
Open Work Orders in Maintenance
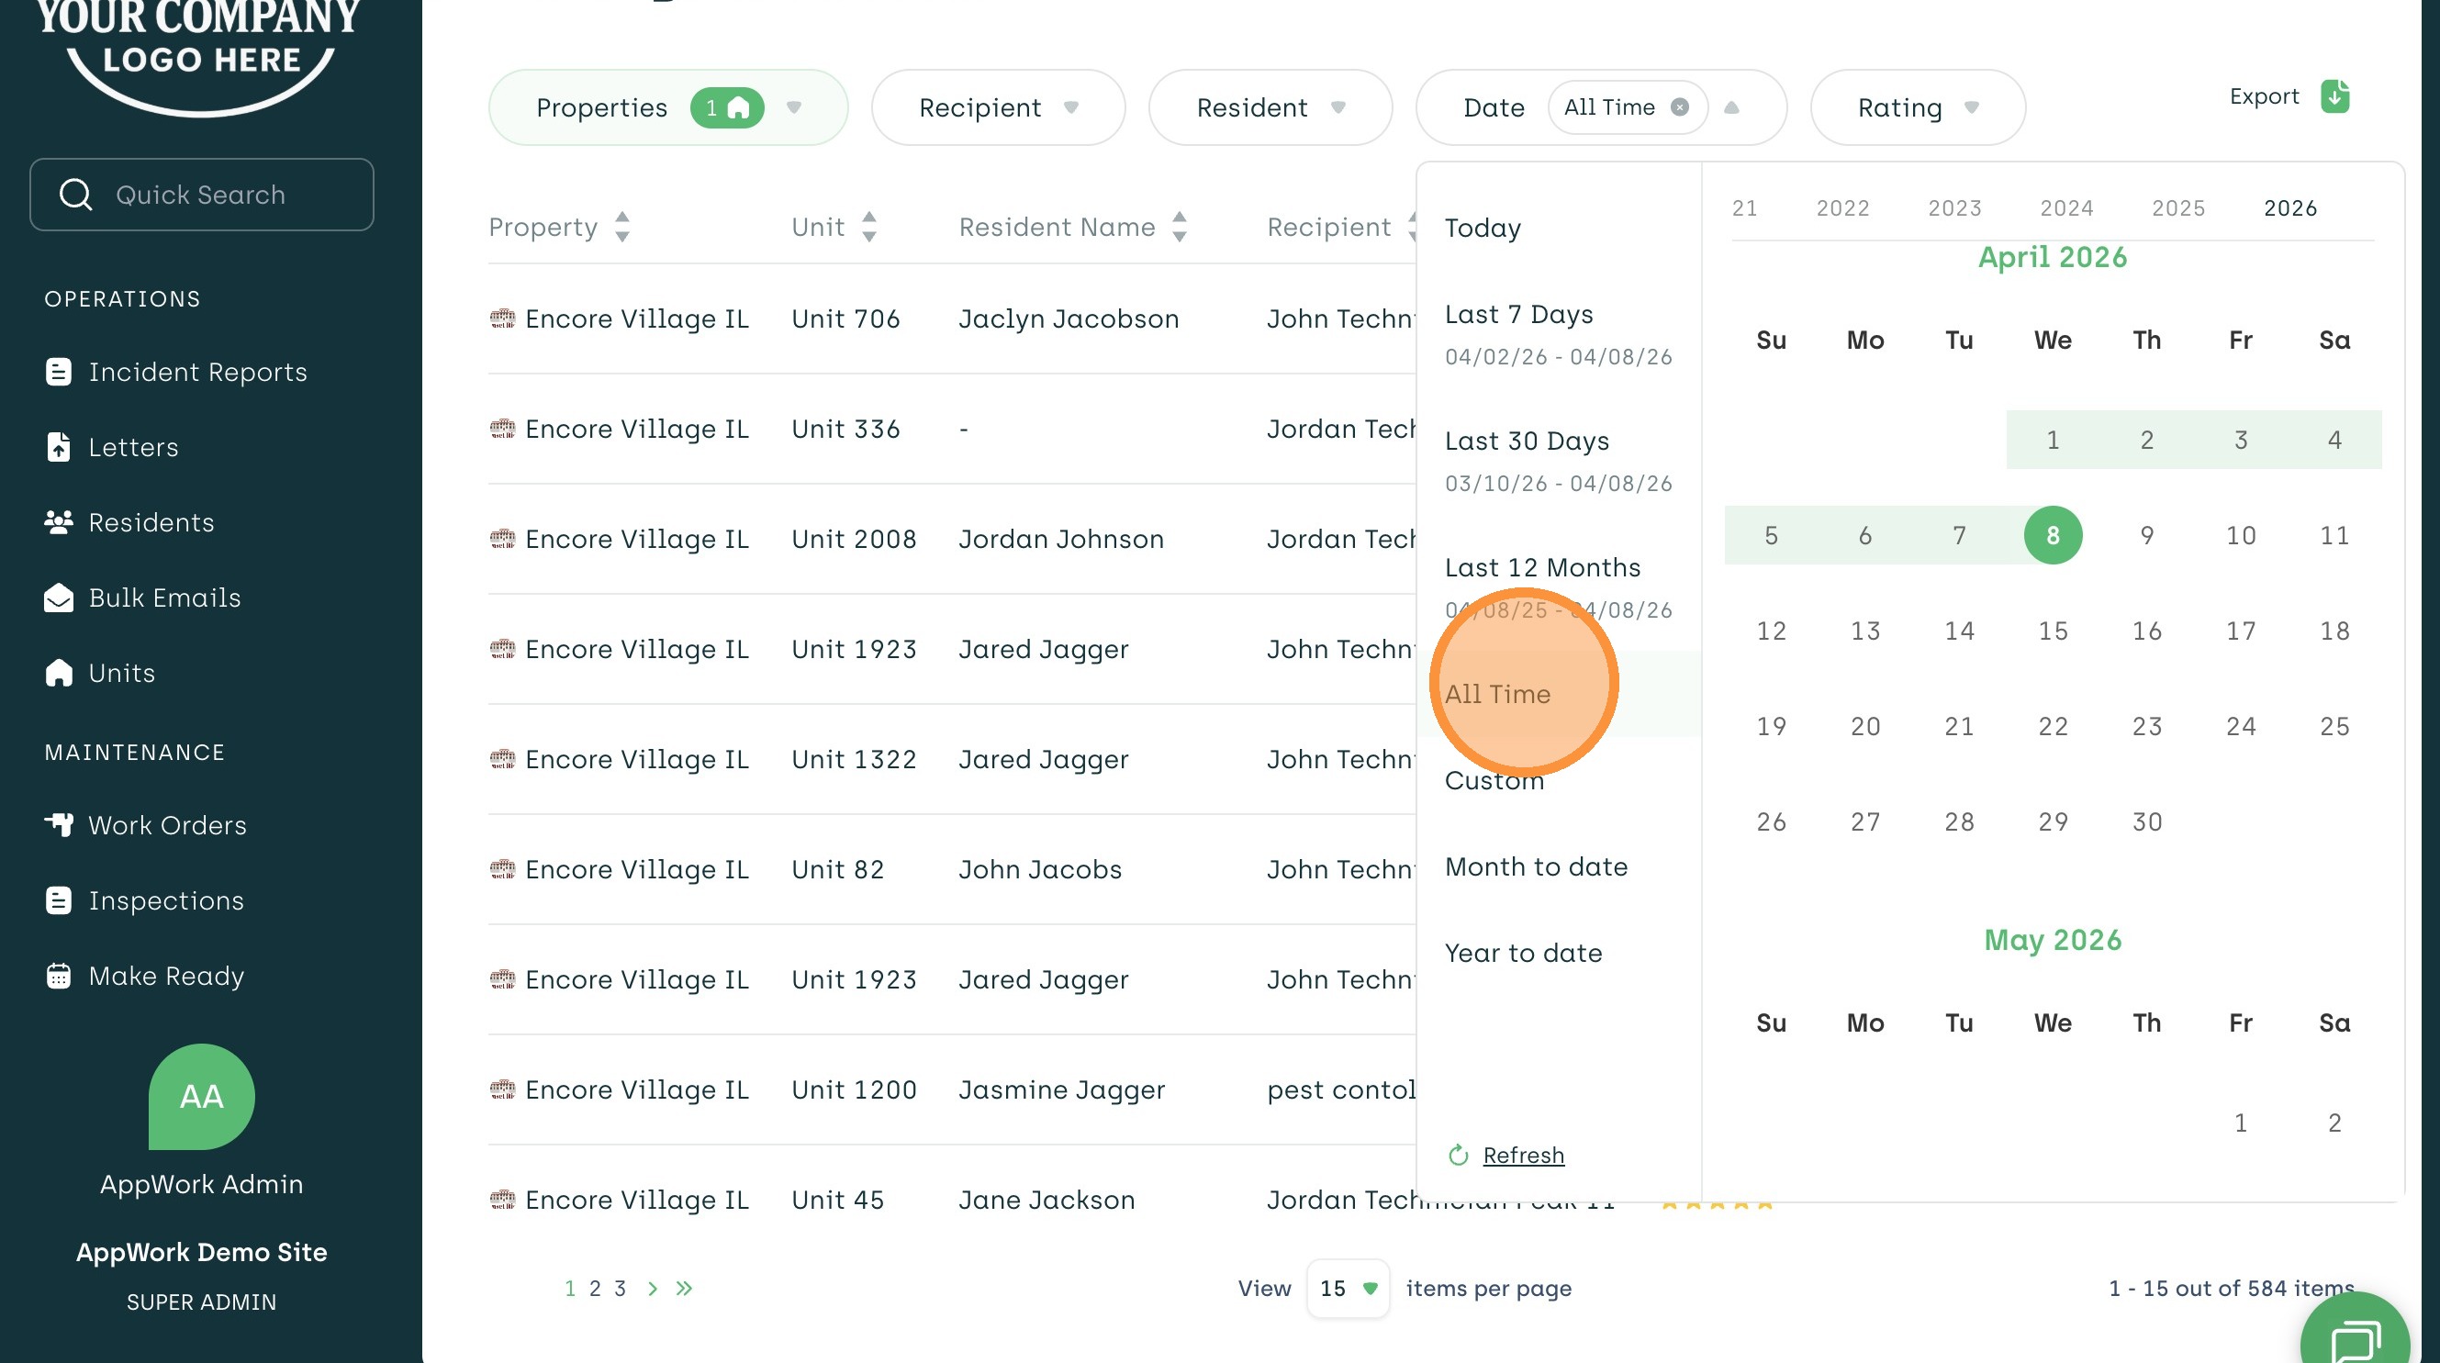(167, 825)
